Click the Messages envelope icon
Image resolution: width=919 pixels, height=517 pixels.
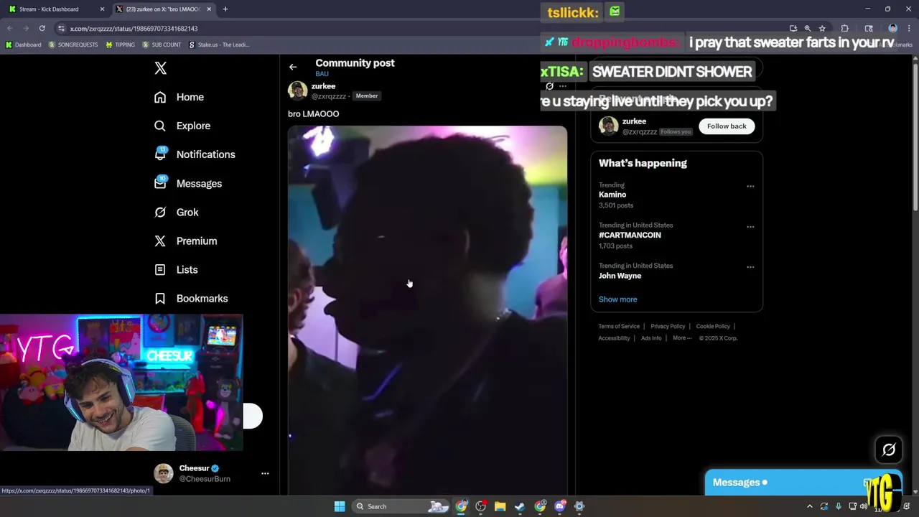(160, 183)
